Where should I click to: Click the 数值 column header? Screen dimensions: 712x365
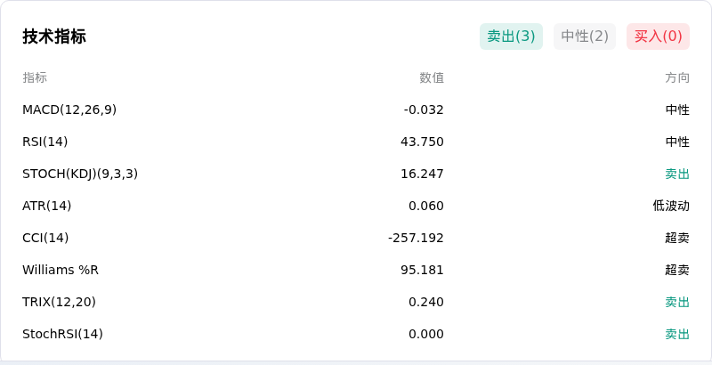click(x=432, y=77)
